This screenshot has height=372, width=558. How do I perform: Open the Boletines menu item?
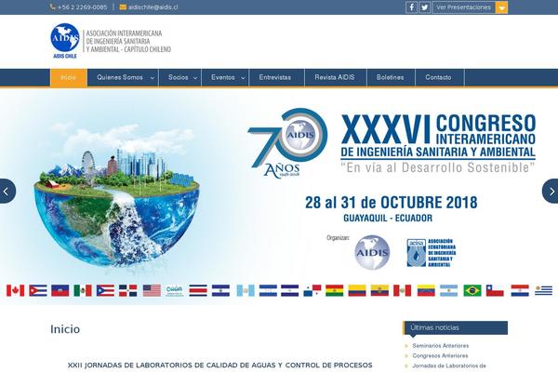point(390,77)
